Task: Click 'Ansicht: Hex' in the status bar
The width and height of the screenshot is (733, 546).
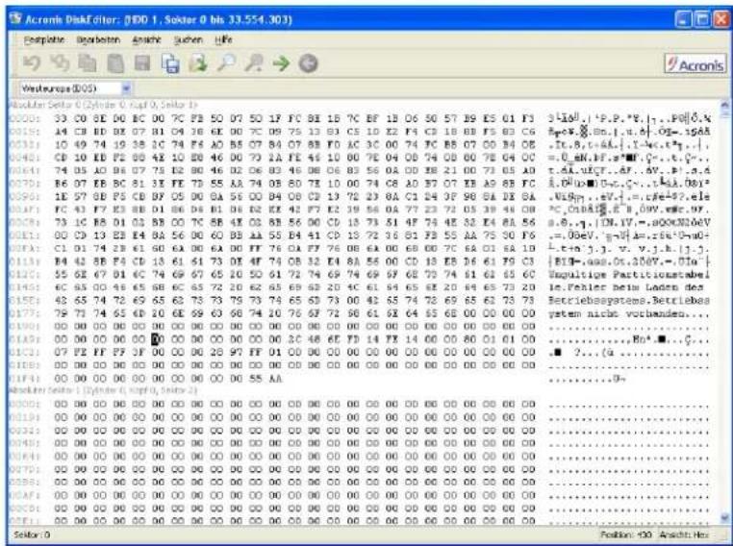Action: pyautogui.click(x=684, y=534)
